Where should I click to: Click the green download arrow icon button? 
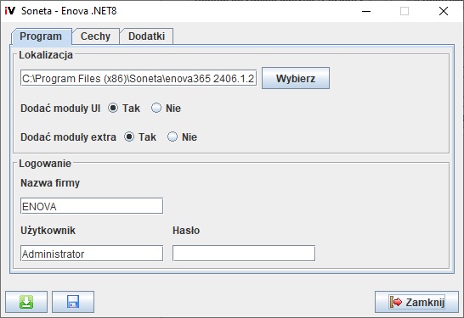26,302
